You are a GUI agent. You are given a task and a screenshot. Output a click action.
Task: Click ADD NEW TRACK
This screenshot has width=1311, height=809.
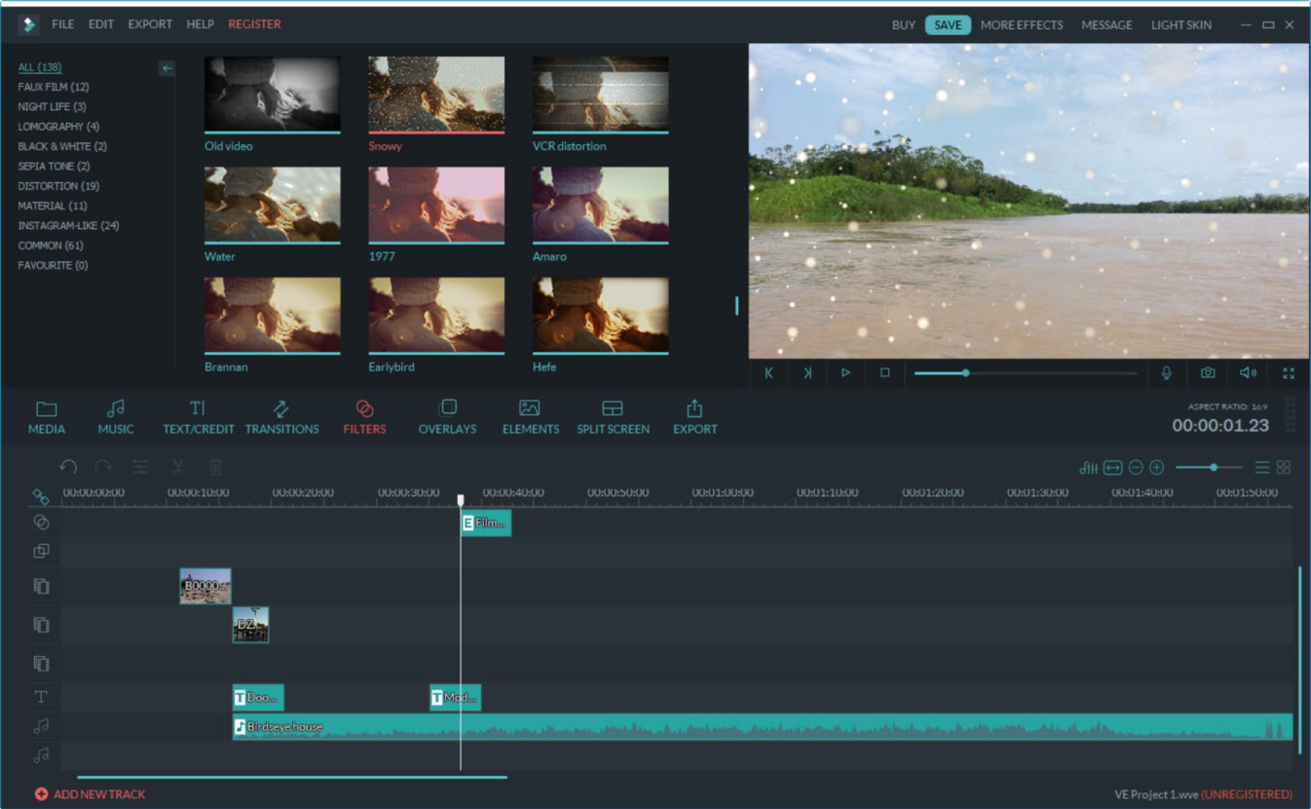(x=90, y=794)
